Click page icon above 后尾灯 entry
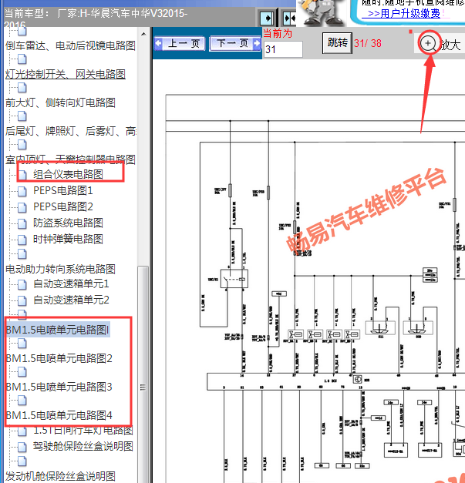 tap(22, 116)
